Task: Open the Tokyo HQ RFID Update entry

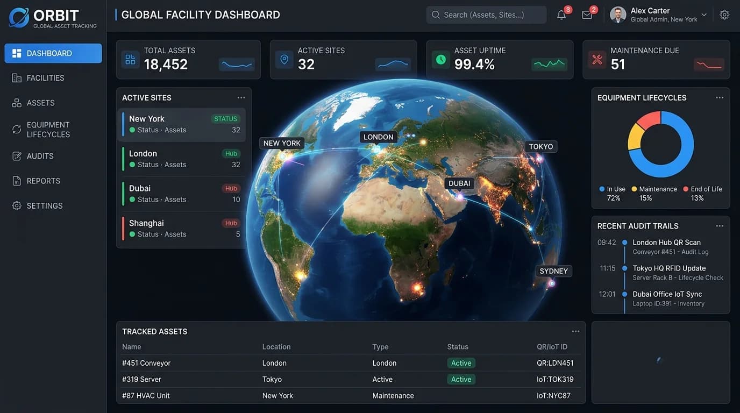Action: (x=661, y=273)
